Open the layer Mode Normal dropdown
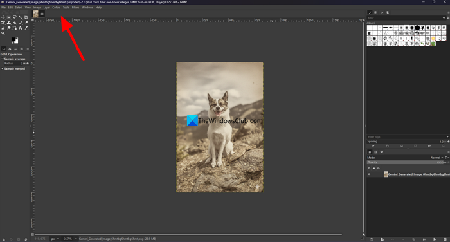This screenshot has width=450, height=242. [437, 158]
